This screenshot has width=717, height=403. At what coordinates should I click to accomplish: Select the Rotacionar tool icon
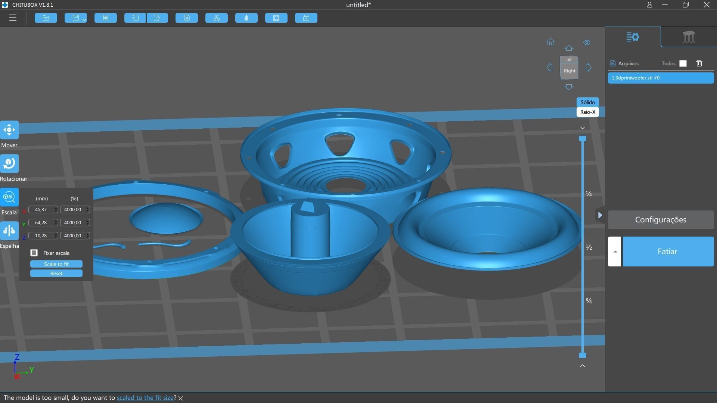point(9,163)
